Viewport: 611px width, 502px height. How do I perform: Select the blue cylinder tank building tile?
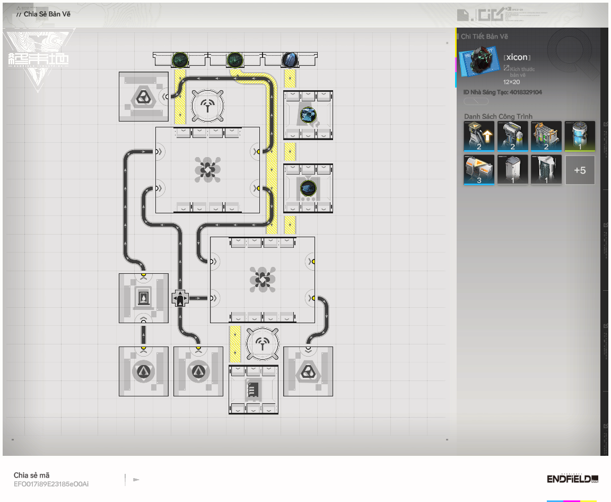[580, 136]
